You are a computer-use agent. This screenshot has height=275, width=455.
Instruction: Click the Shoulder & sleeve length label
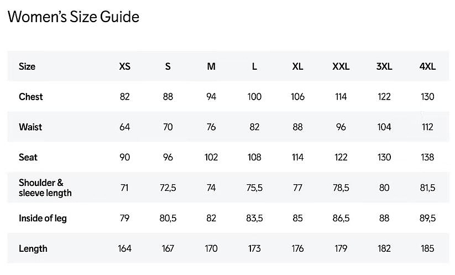45,188
